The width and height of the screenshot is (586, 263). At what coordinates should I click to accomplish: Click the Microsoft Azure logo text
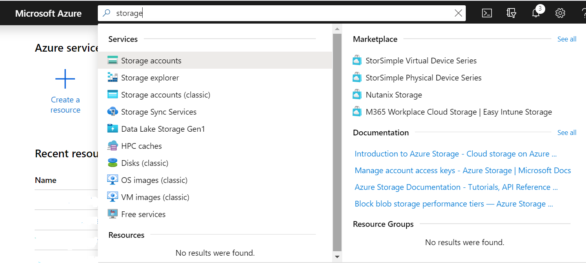click(x=48, y=13)
